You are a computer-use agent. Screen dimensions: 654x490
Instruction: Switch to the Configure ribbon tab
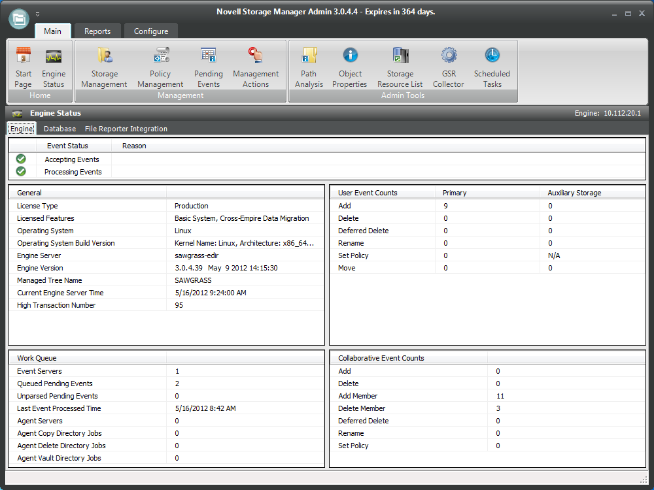tap(151, 31)
